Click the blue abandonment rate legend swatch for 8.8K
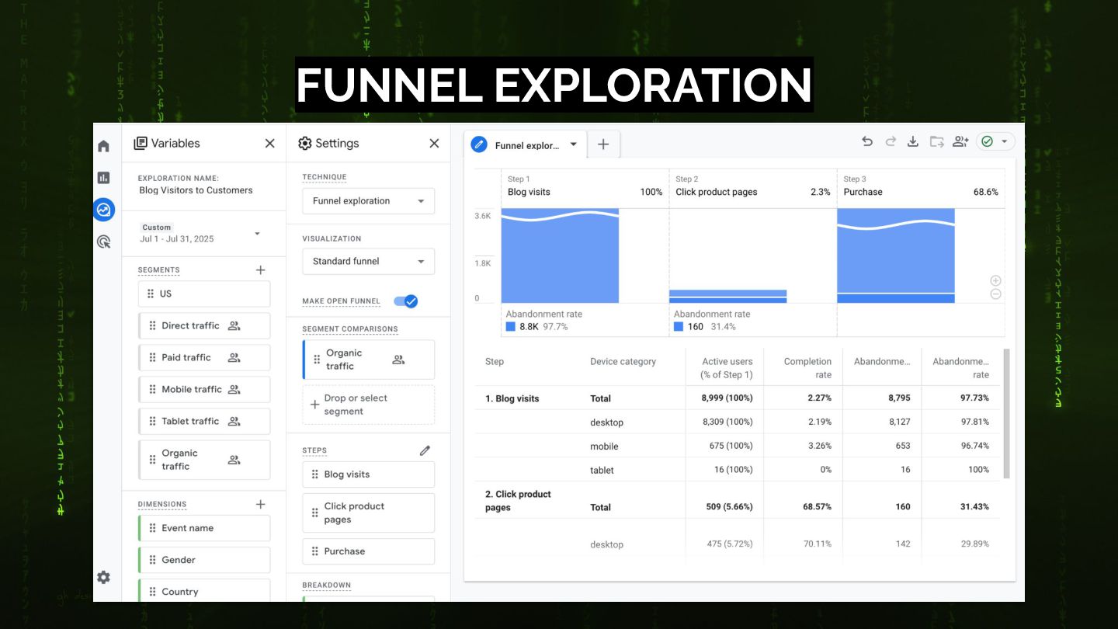1118x629 pixels. click(x=510, y=327)
